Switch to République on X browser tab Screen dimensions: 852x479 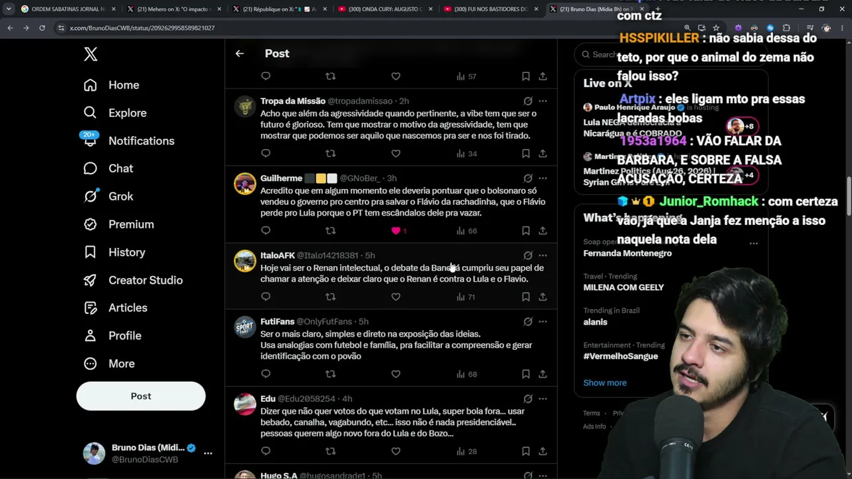click(280, 9)
